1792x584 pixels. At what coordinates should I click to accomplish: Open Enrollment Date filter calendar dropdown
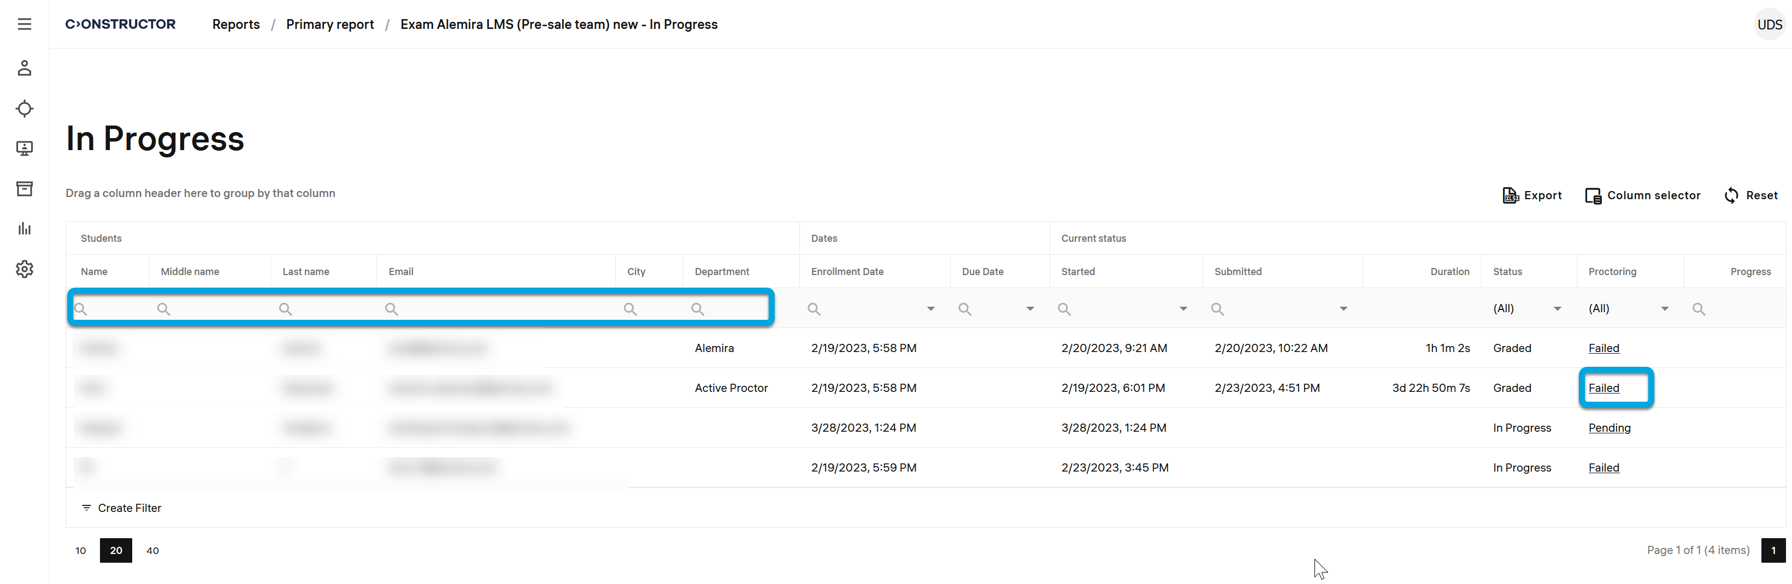coord(930,309)
